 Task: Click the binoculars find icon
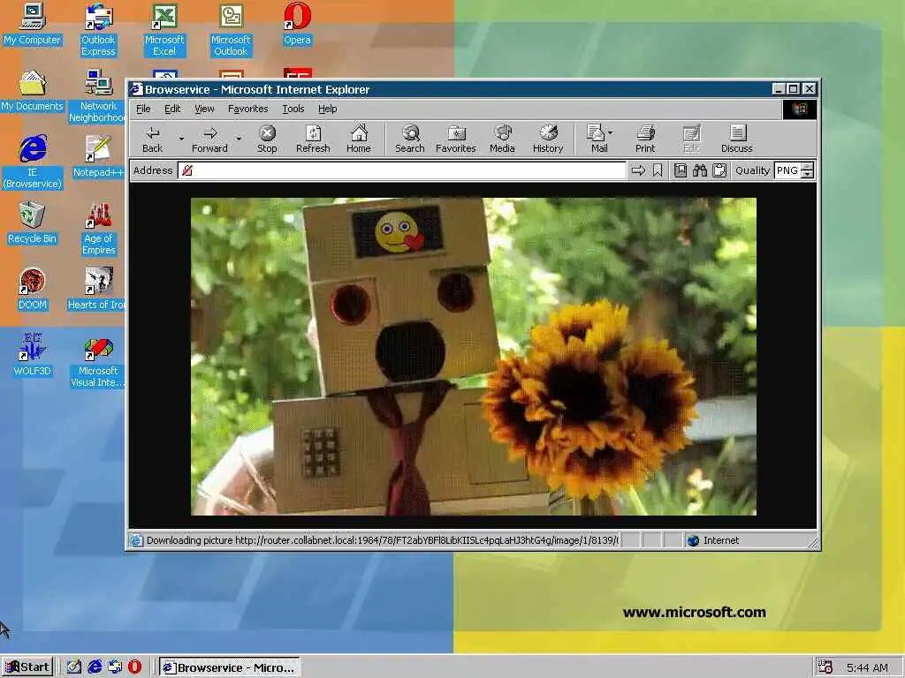700,170
